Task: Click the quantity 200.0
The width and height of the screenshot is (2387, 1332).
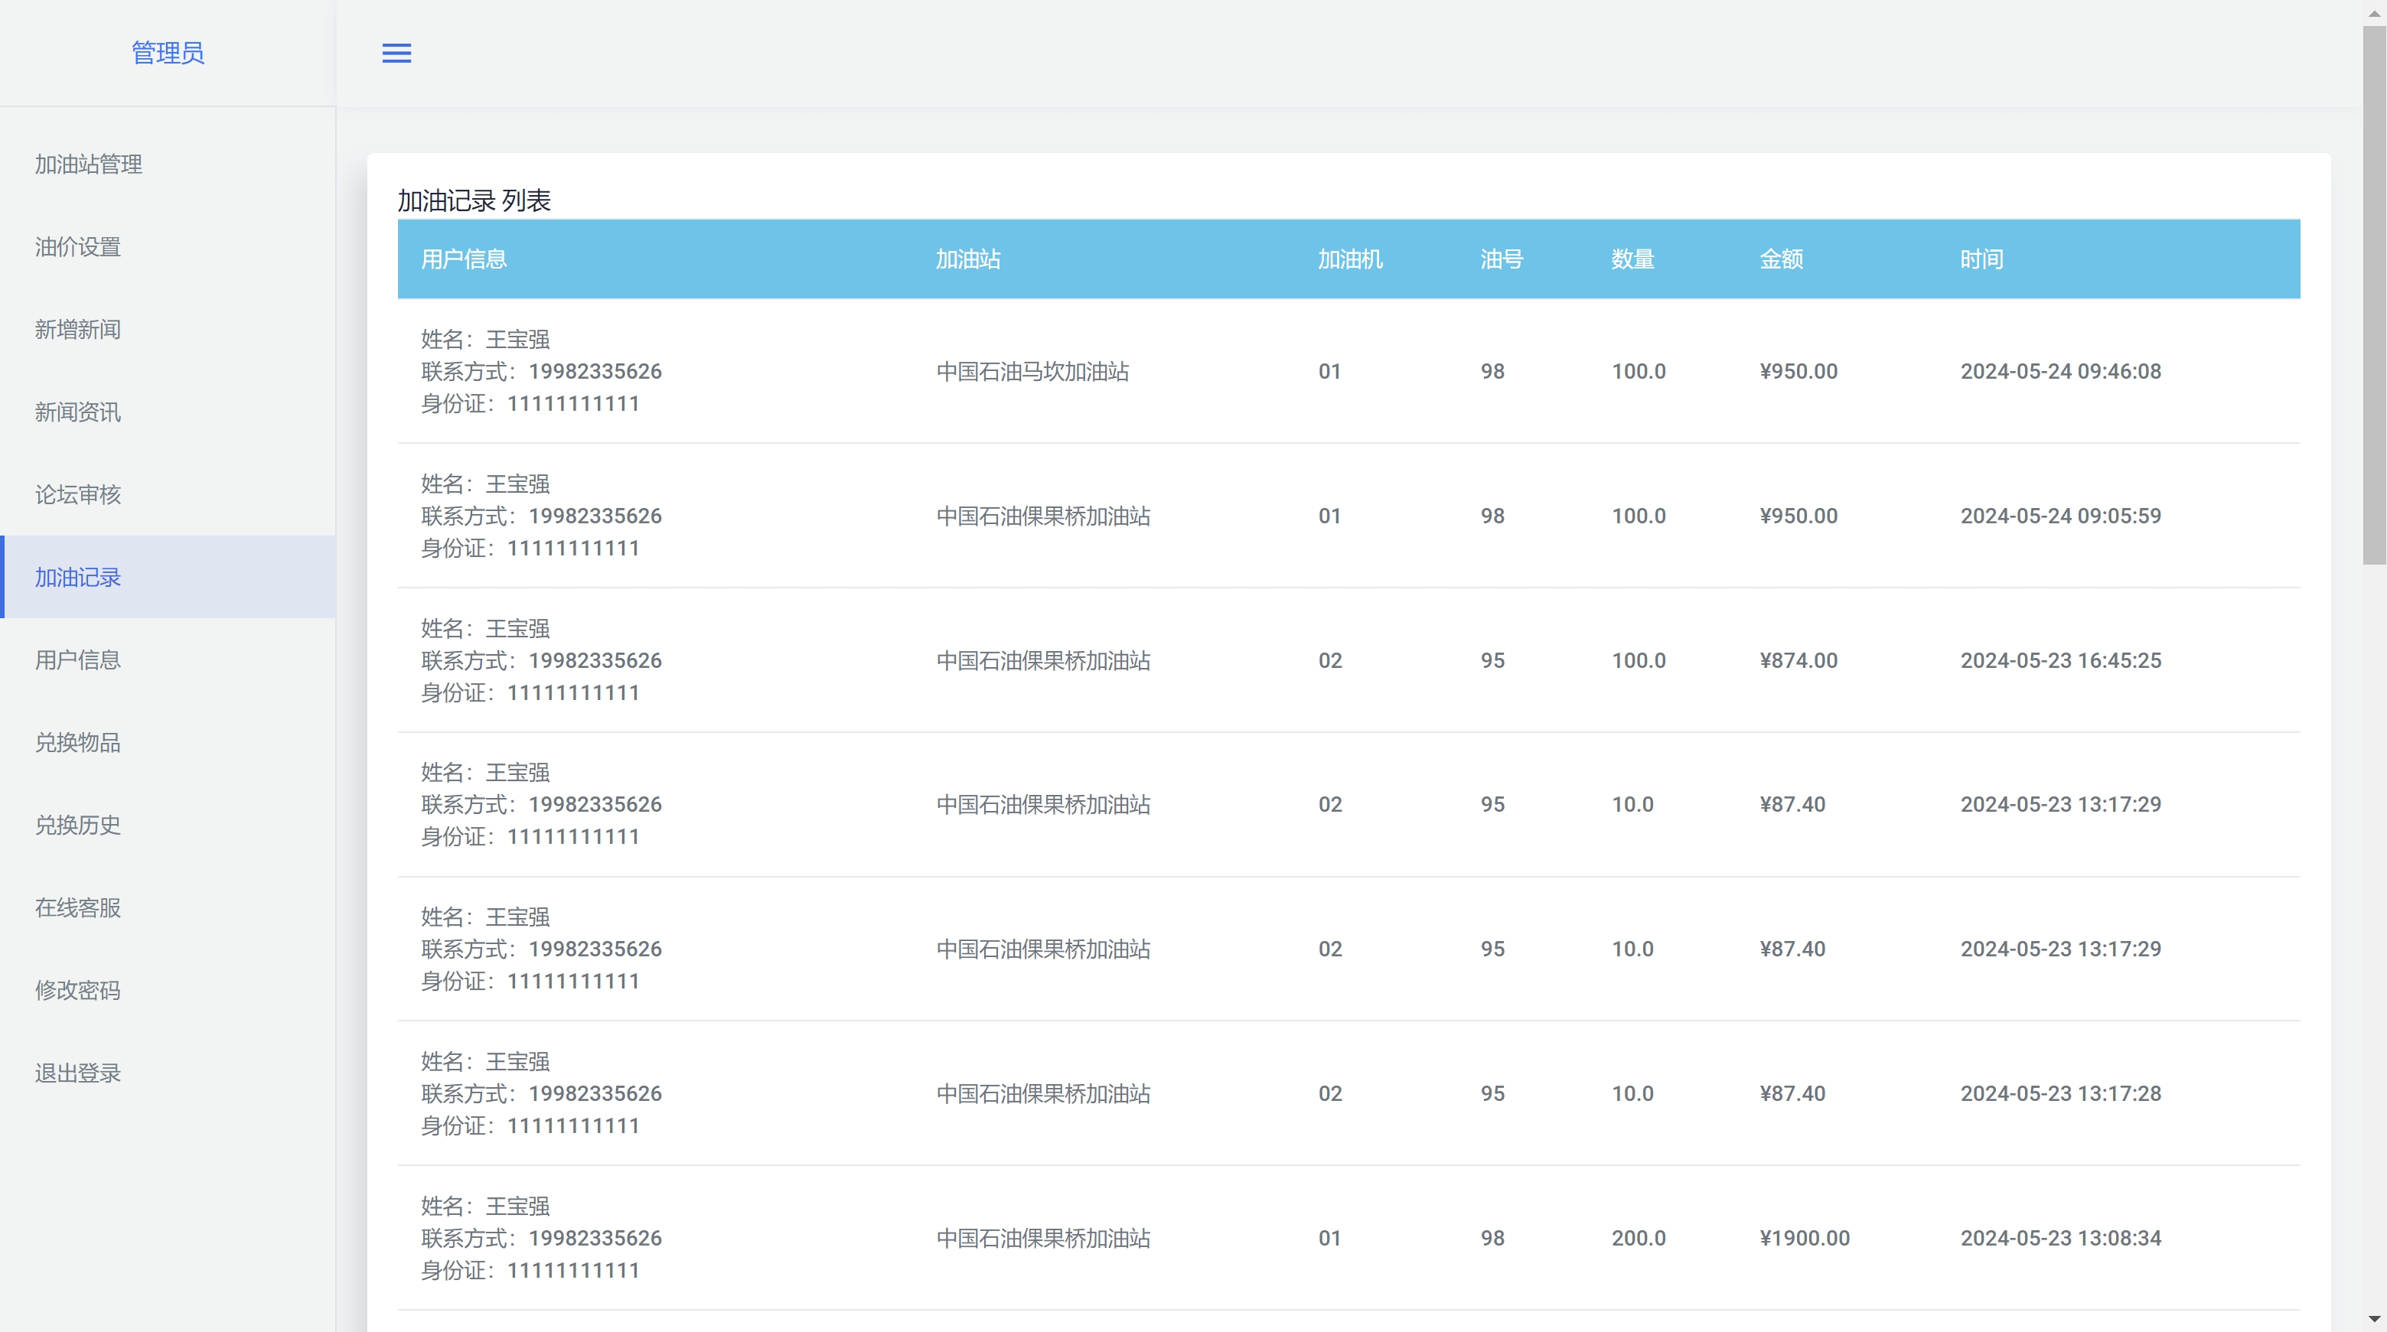Action: 1639,1239
